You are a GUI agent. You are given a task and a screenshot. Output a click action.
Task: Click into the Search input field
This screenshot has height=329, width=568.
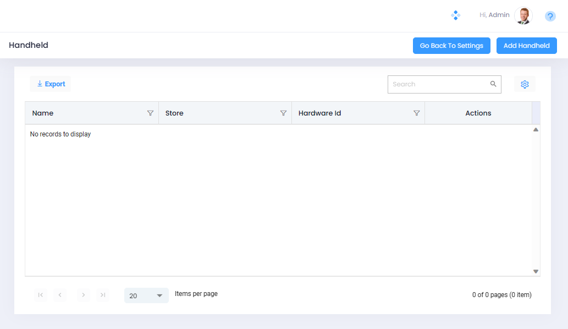click(437, 84)
